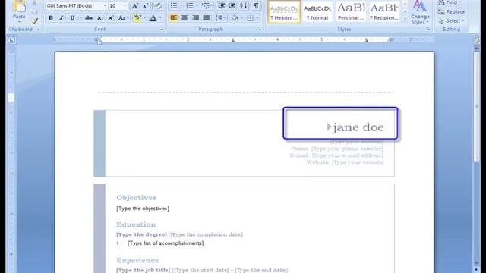The image size is (486, 273).
Task: Click the Sort button
Action: [x=243, y=6]
